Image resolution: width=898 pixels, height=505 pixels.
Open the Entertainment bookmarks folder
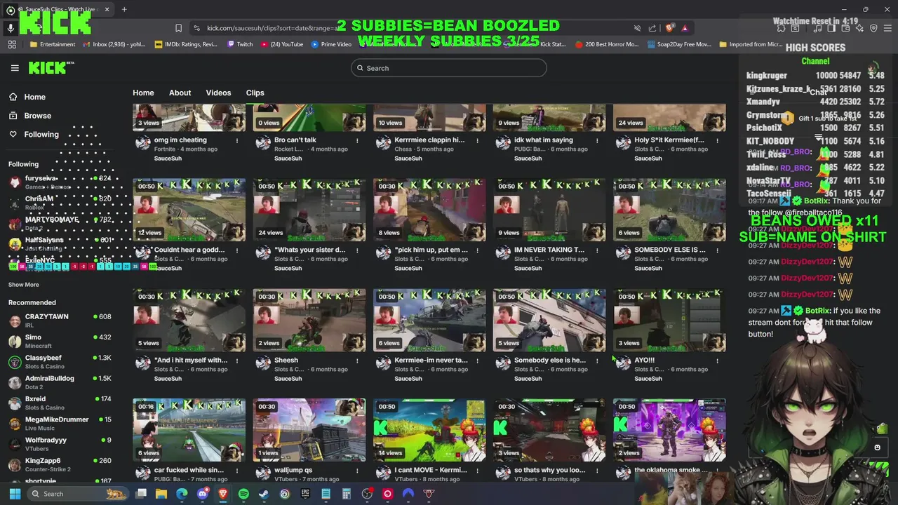tap(53, 44)
